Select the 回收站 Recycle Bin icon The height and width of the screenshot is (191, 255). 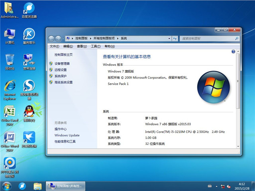tap(10, 60)
